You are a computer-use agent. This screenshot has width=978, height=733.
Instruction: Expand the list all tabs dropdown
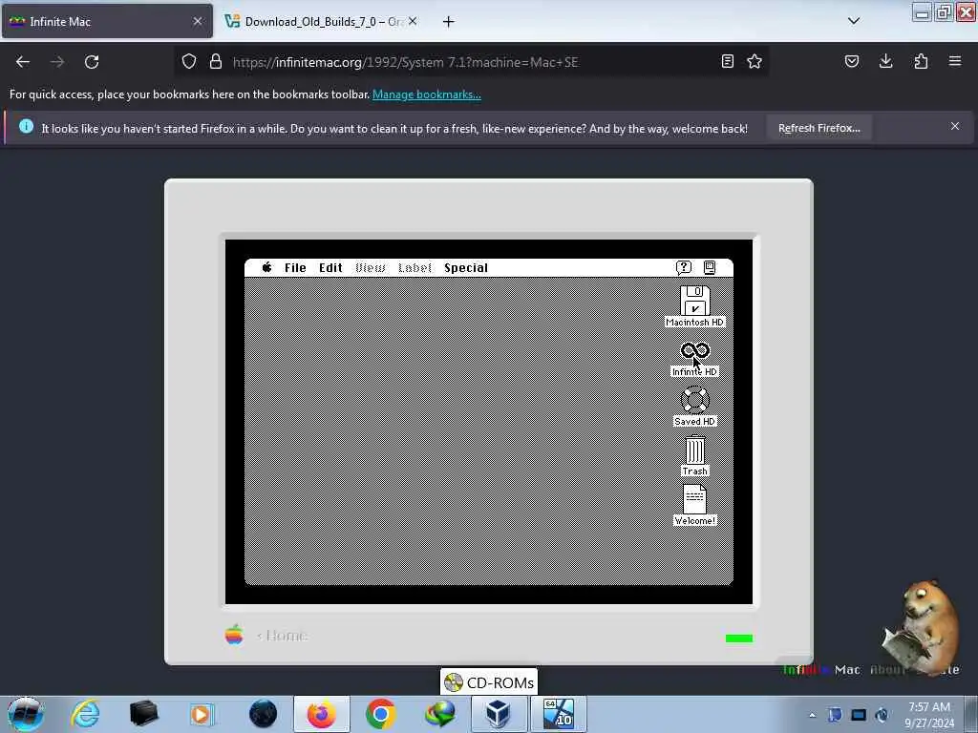(x=854, y=21)
